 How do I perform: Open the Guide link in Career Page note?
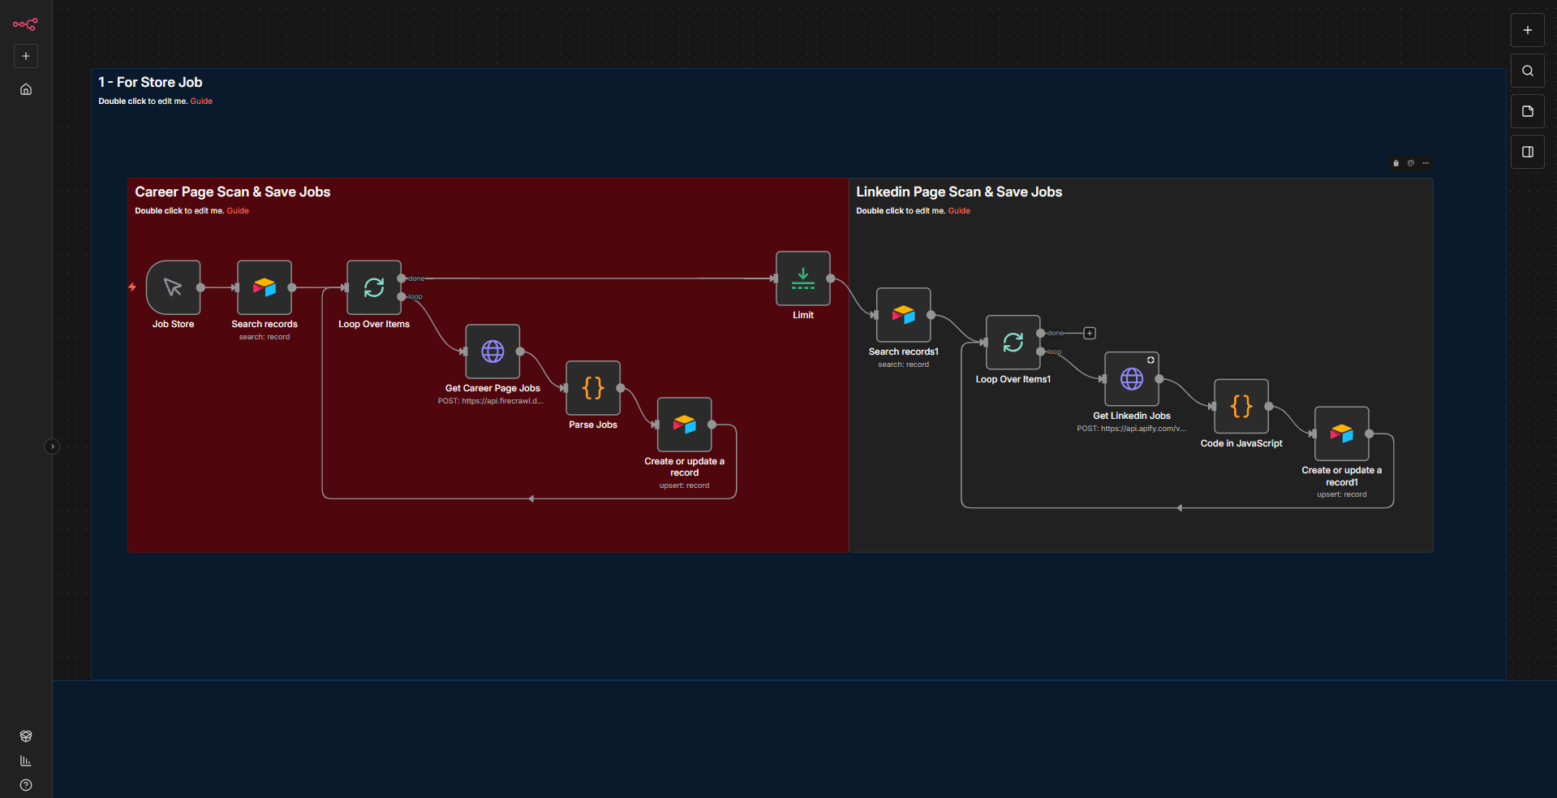pos(238,210)
